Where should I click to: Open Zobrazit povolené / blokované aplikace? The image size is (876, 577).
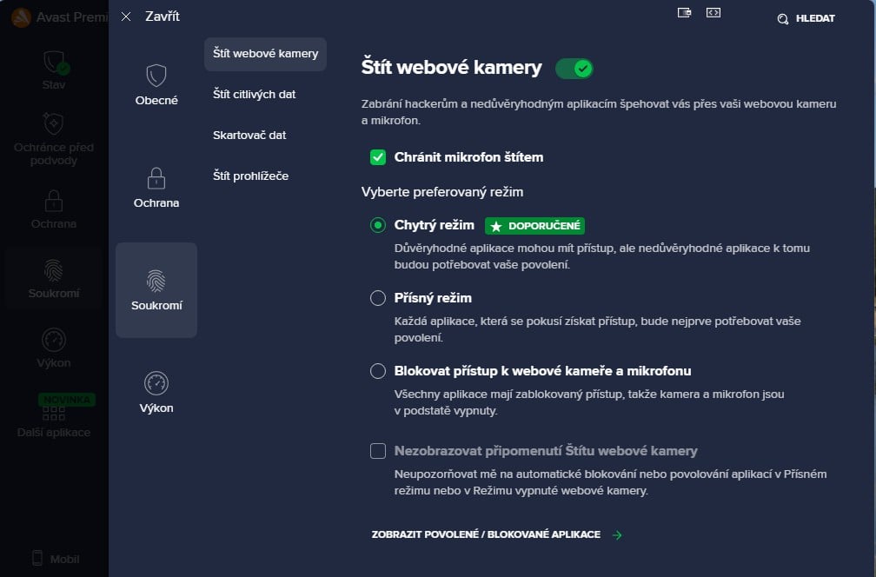(484, 534)
